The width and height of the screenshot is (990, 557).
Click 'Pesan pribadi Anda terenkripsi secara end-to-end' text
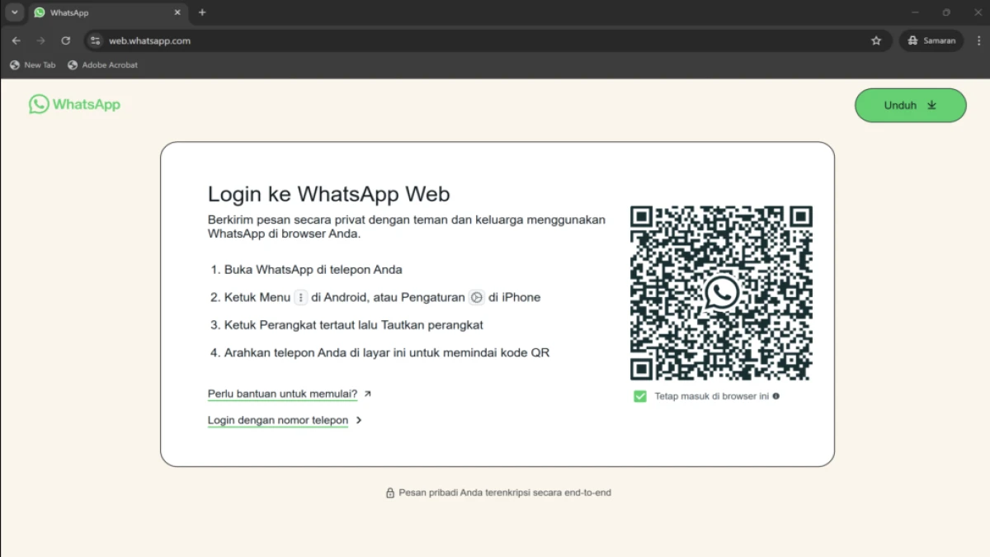pyautogui.click(x=505, y=493)
